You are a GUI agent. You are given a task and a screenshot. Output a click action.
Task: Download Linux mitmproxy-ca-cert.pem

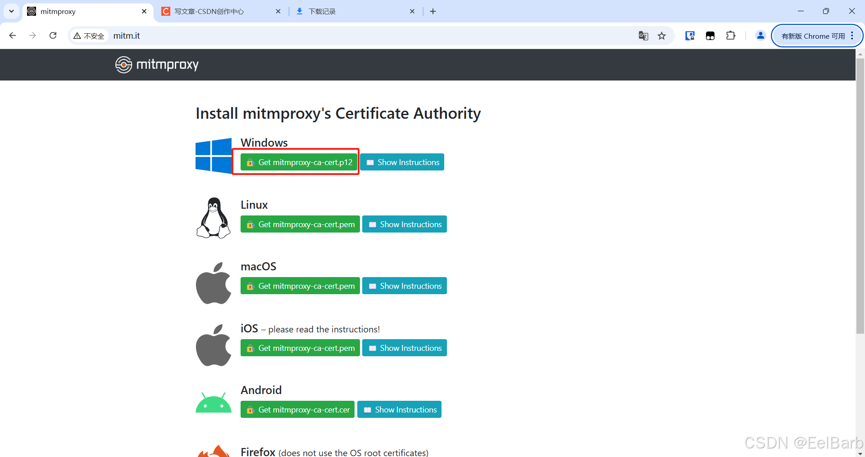[300, 224]
